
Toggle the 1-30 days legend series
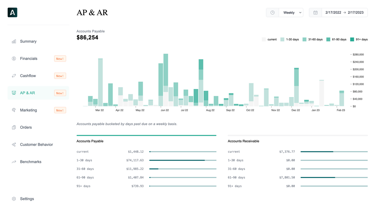(x=290, y=39)
